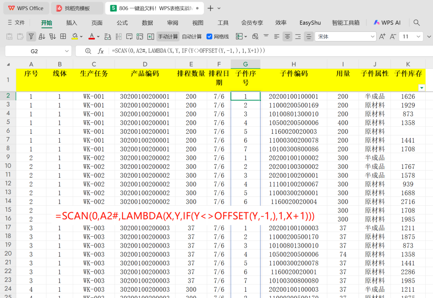The width and height of the screenshot is (433, 298).
Task: Click the green left-arrow cell icon
Action: coord(151,36)
